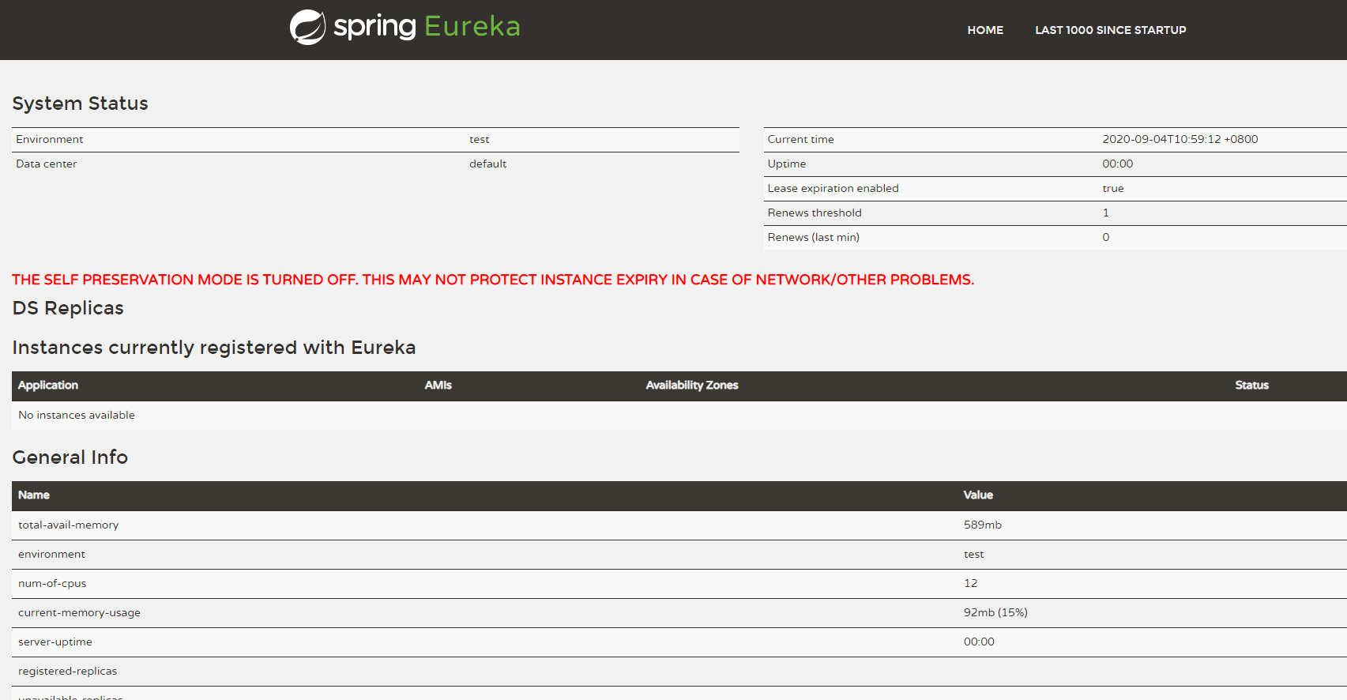Select the 589mb memory value
Image resolution: width=1347 pixels, height=700 pixels.
[x=982, y=525]
